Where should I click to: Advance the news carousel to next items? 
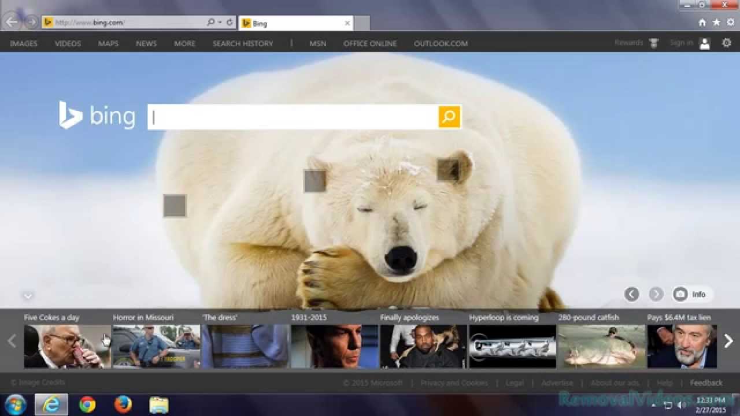(728, 341)
